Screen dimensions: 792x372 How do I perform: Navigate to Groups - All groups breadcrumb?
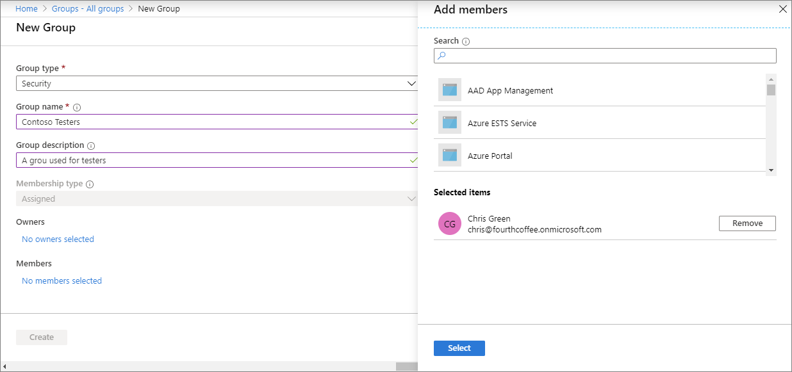88,8
